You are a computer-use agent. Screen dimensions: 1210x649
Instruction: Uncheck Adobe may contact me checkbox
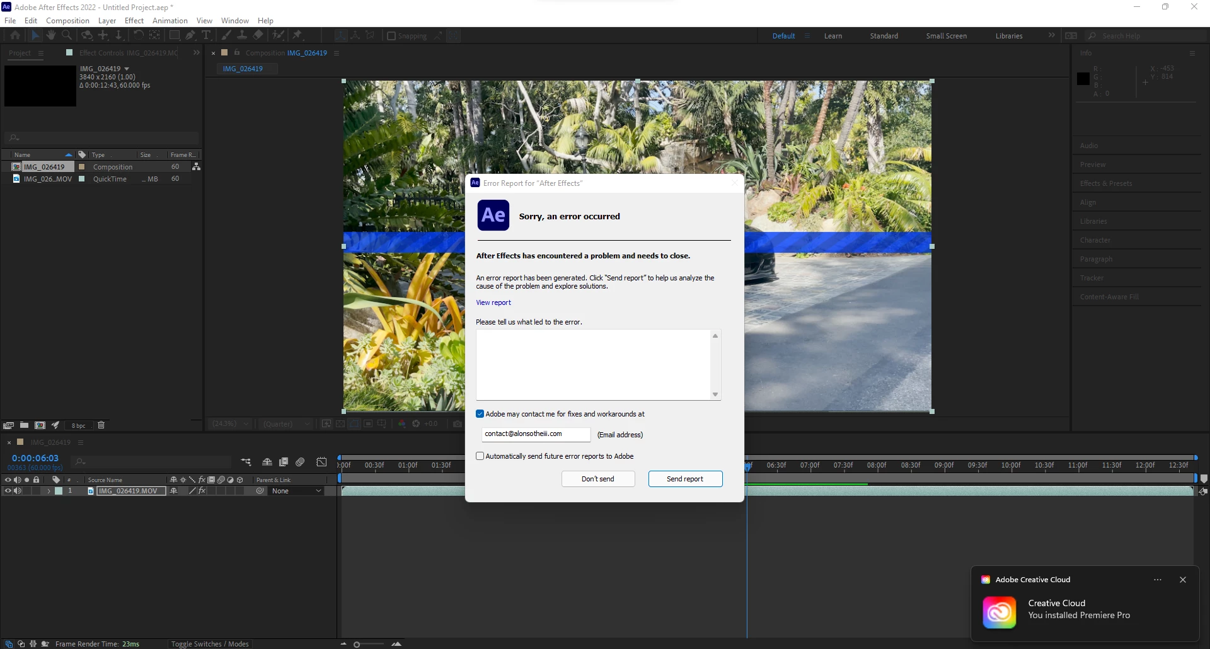point(480,414)
